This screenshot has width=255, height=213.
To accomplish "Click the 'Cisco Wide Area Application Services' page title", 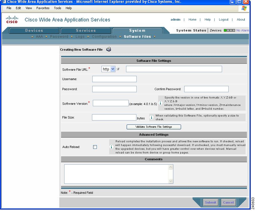I will (67, 20).
